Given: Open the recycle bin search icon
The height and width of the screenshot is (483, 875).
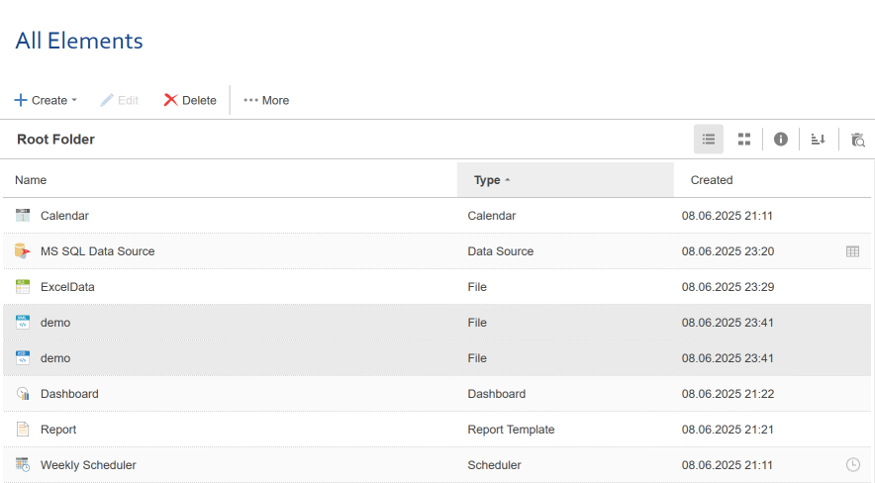Looking at the screenshot, I should [x=857, y=140].
